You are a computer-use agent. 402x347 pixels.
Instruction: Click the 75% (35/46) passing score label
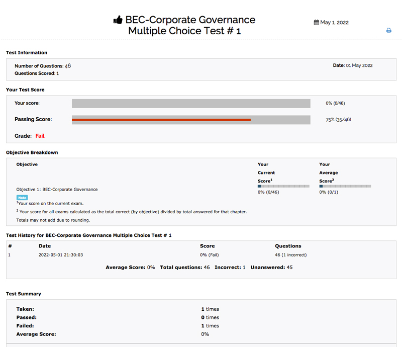pyautogui.click(x=338, y=120)
